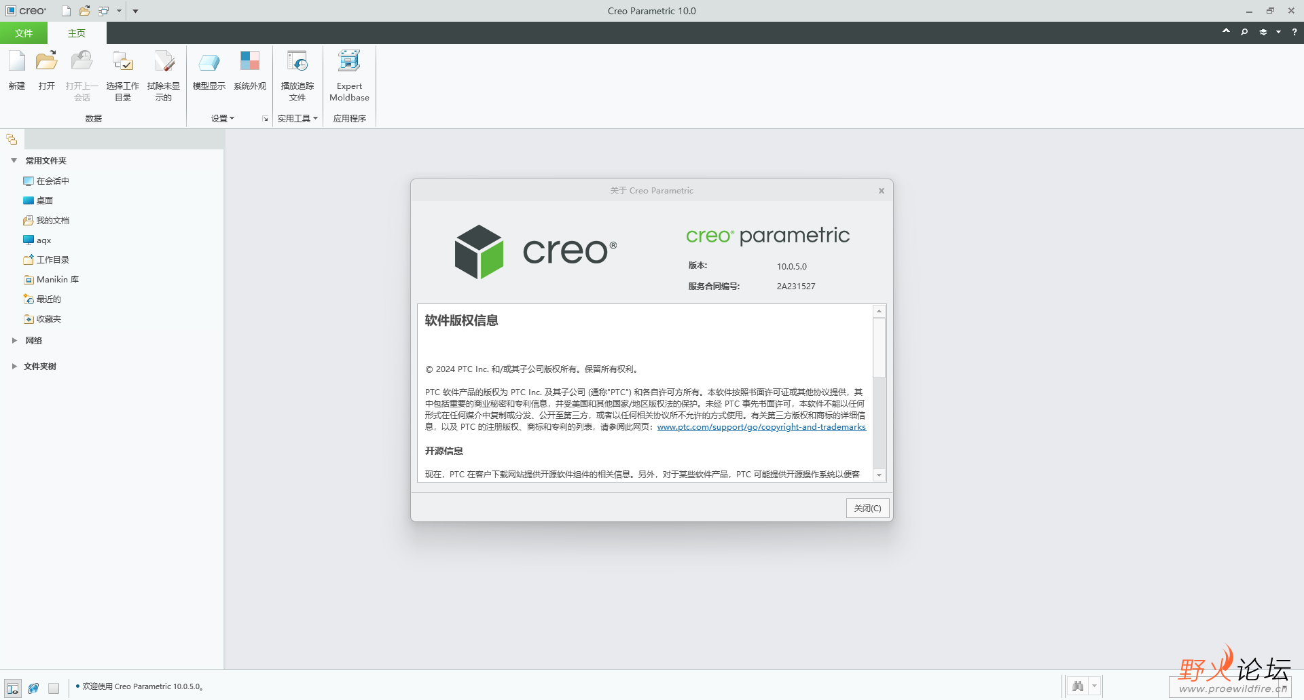Viewport: 1304px width, 700px height.
Task: Expand the 设置 group dropdown
Action: pyautogui.click(x=223, y=118)
